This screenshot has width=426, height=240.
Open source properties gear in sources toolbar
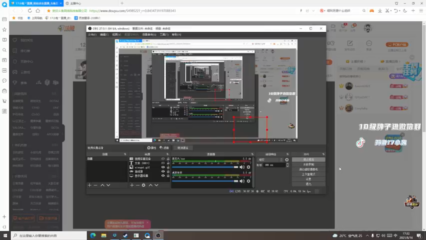coord(143,185)
